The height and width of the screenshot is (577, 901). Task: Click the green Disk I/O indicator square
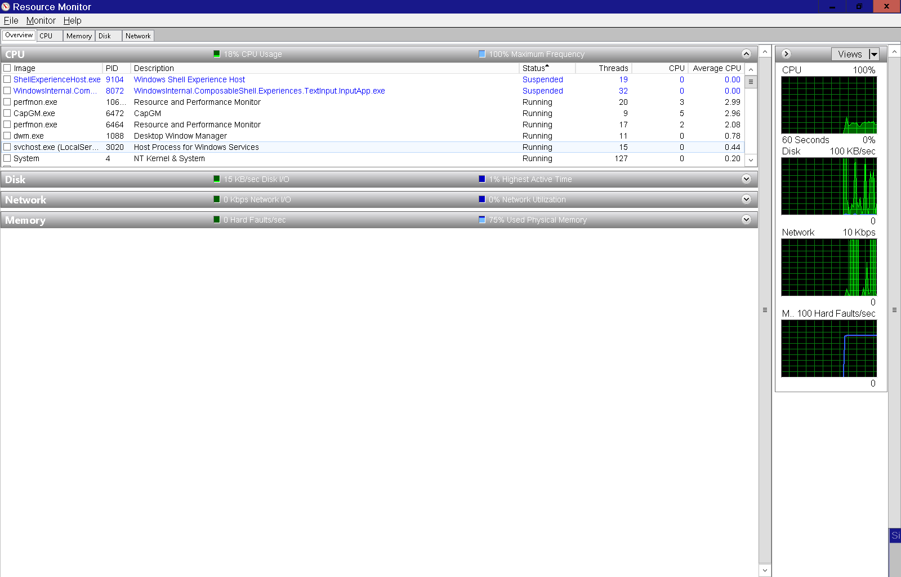click(217, 179)
